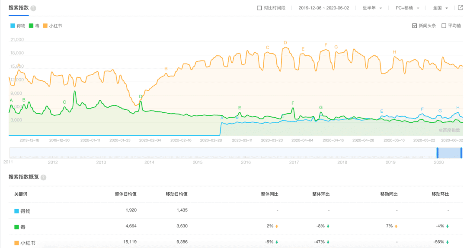
Task: Click the 关键词 column header
Action: coord(21,194)
